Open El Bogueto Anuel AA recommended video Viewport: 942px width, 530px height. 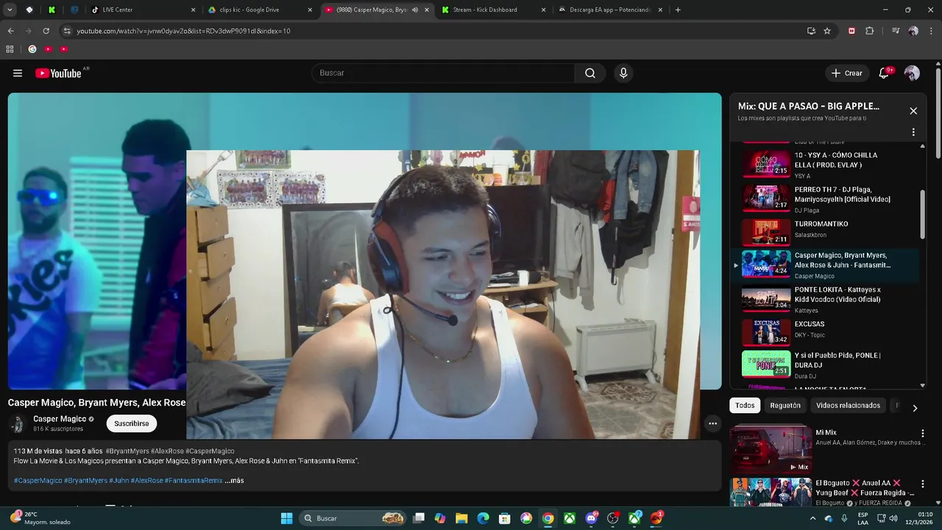(771, 492)
